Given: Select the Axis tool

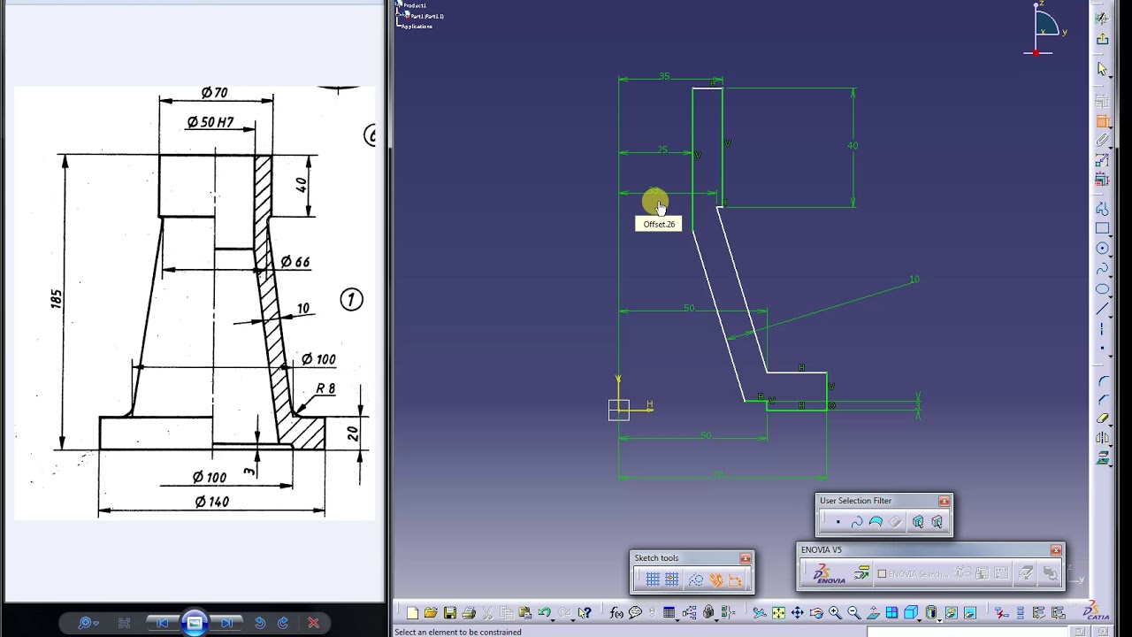Looking at the screenshot, I should 1103,329.
